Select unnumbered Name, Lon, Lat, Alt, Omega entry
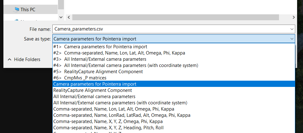Viewport: 303px width, 133px height. pos(174,109)
